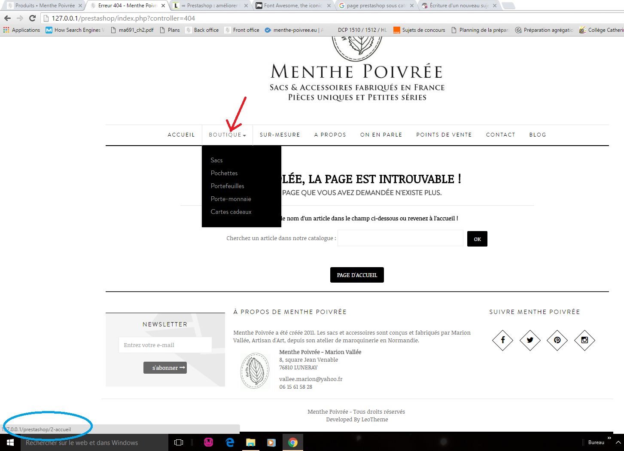Image resolution: width=624 pixels, height=451 pixels.
Task: Click the newsletter e-mail input field
Action: coord(165,345)
